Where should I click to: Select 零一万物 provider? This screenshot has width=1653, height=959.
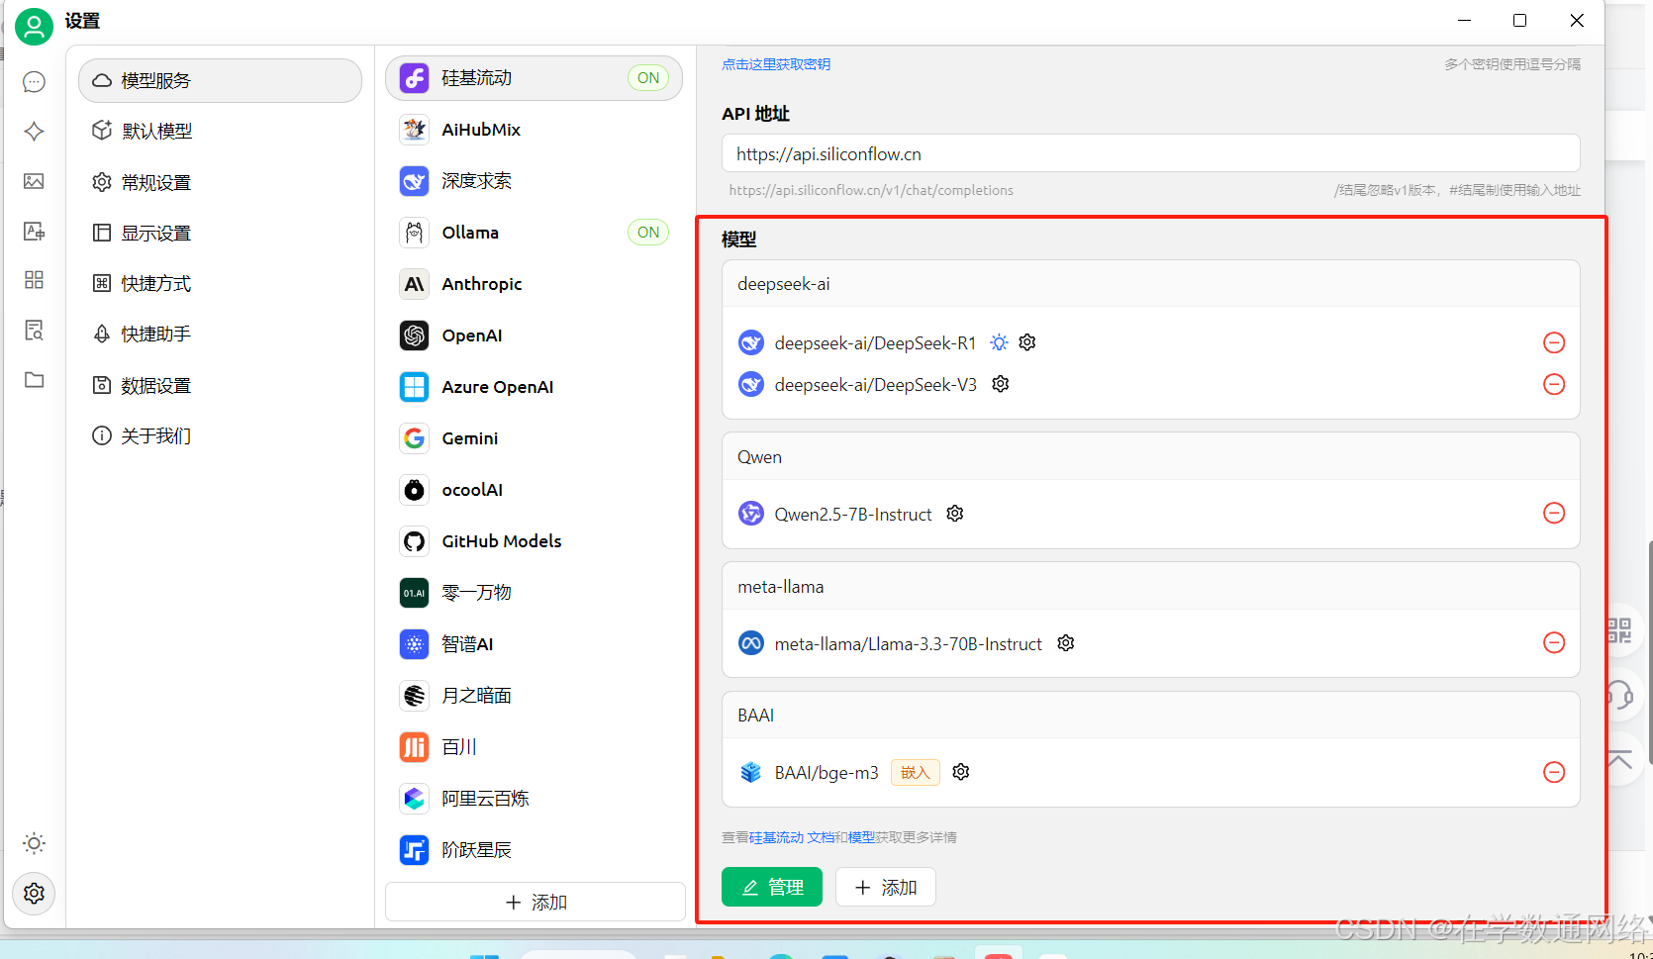pos(535,593)
